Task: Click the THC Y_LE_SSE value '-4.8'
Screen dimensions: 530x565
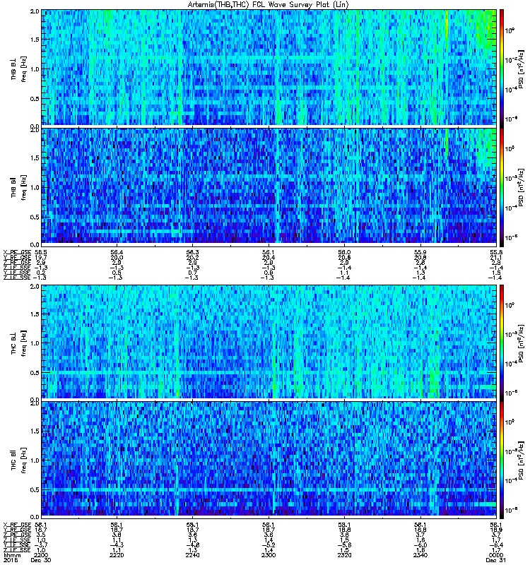Action: (192, 545)
